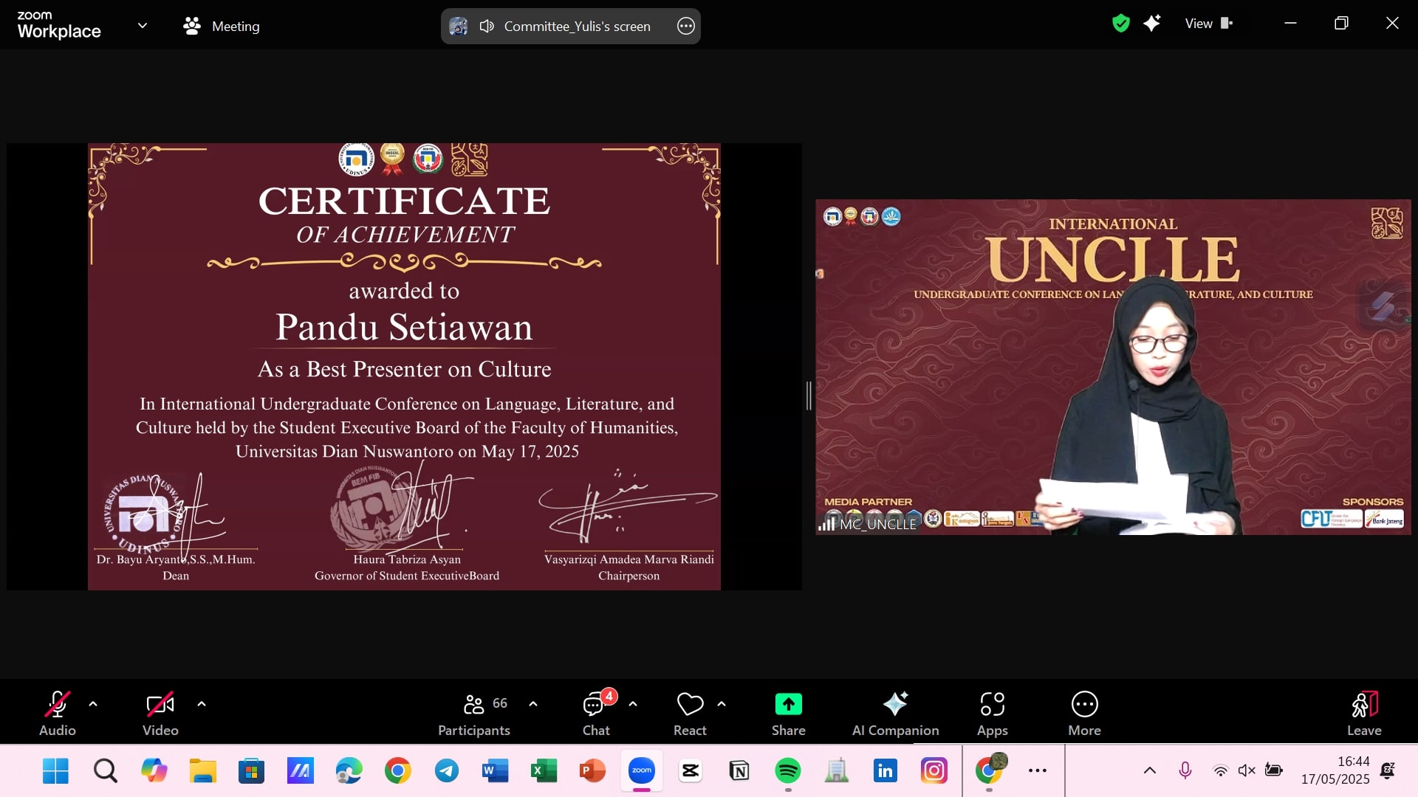Screen dimensions: 1418x797
Task: Expand chat options arrow next to Chat
Action: [633, 704]
